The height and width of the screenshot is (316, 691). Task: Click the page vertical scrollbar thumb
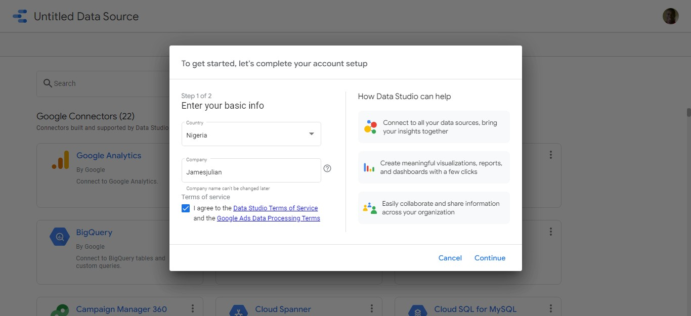tap(688, 112)
